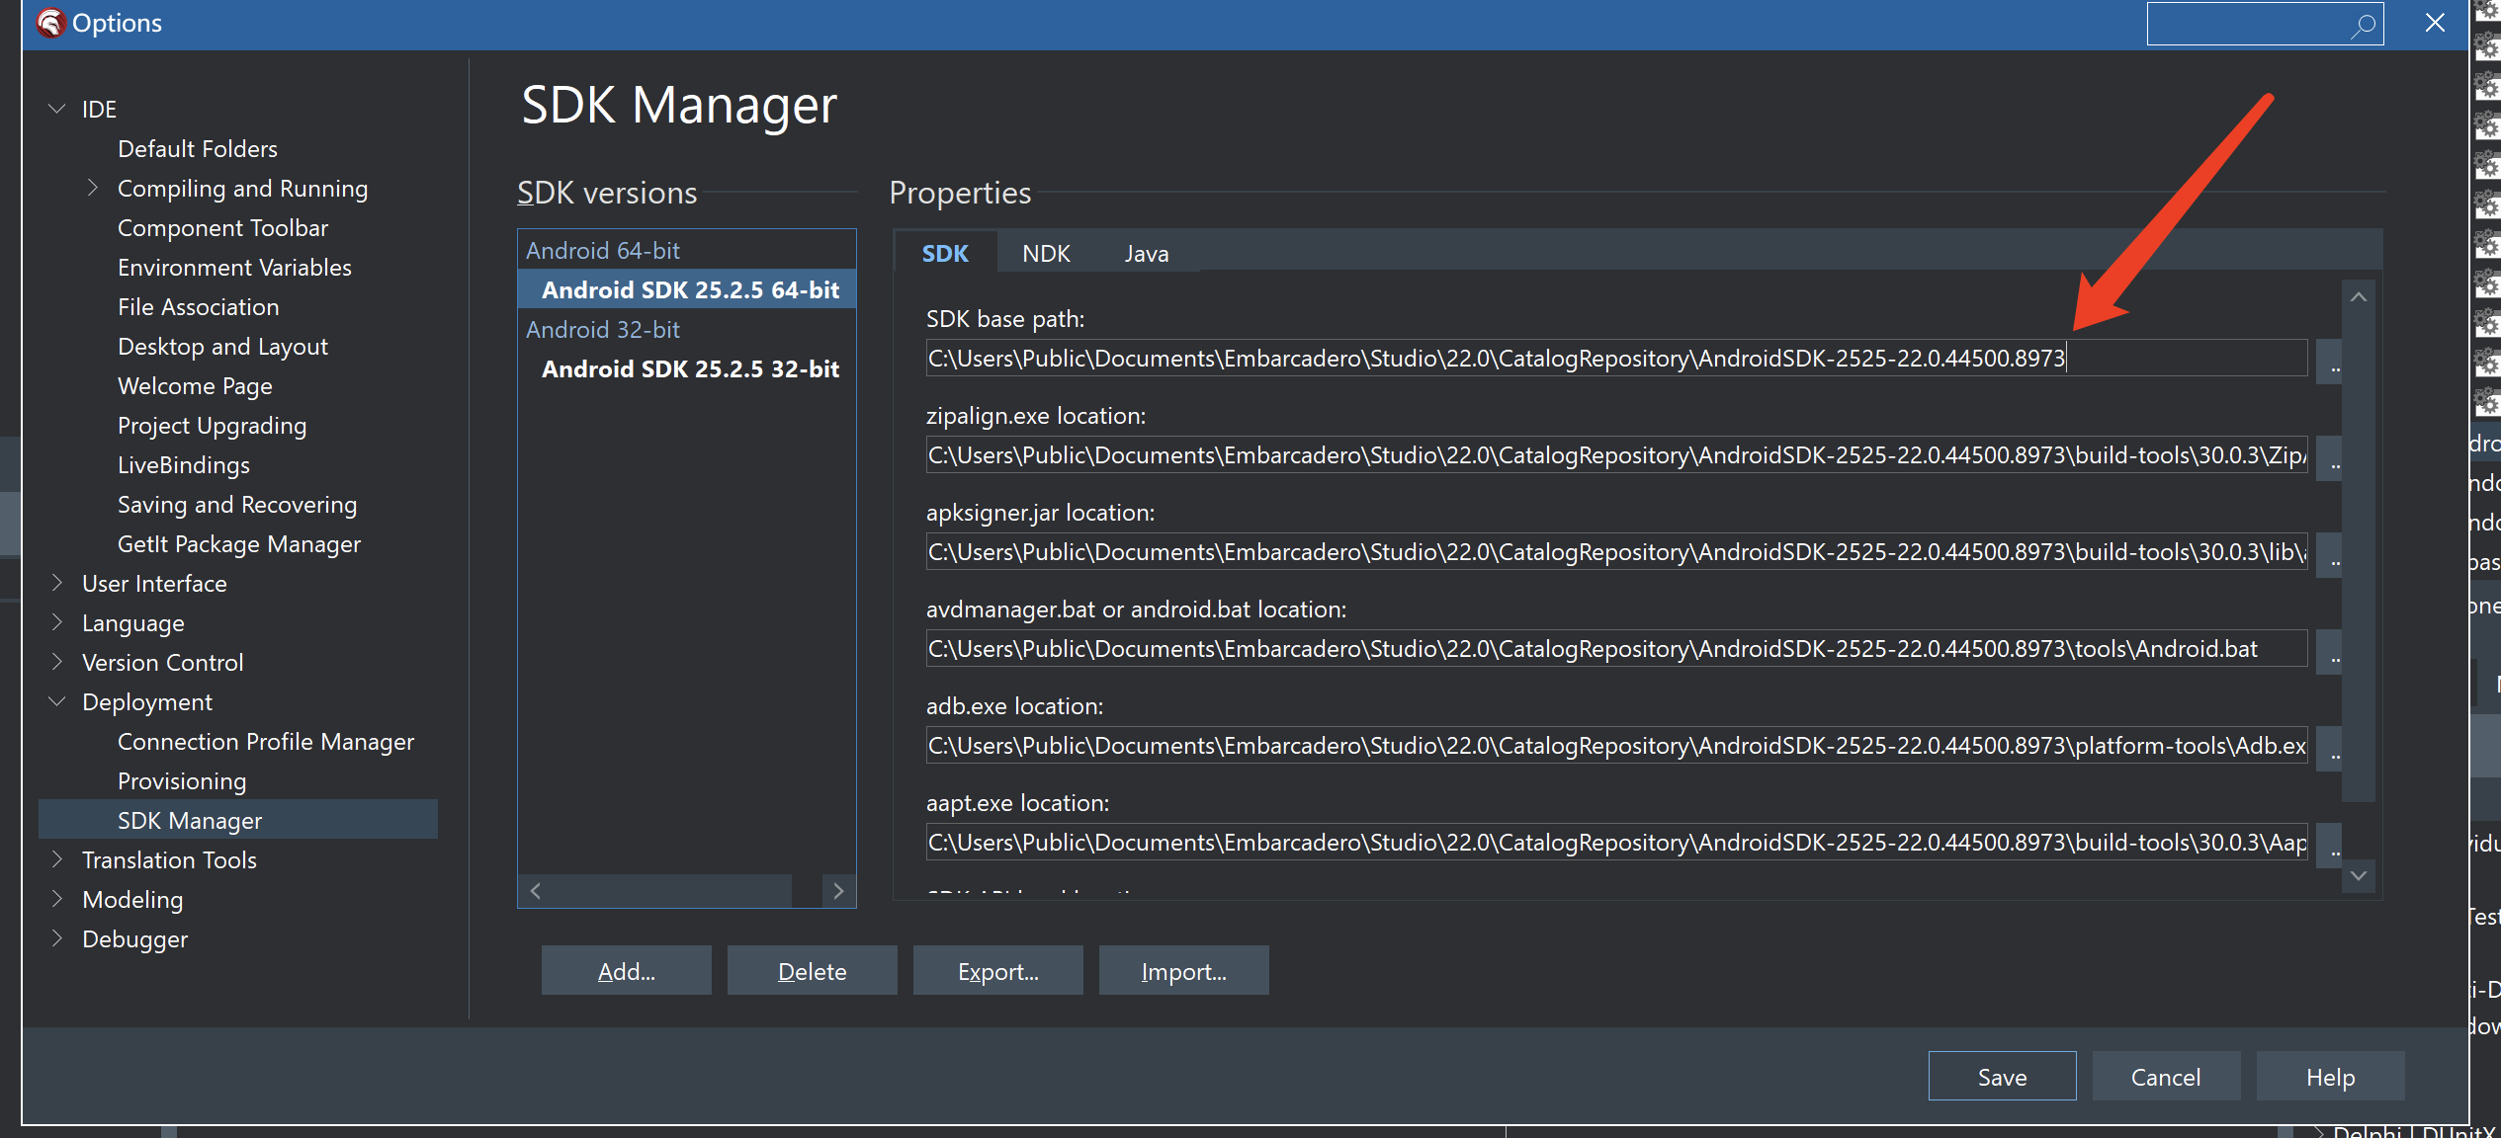Click the search magnifier icon in title bar
Image resolution: width=2501 pixels, height=1138 pixels.
[x=2363, y=25]
